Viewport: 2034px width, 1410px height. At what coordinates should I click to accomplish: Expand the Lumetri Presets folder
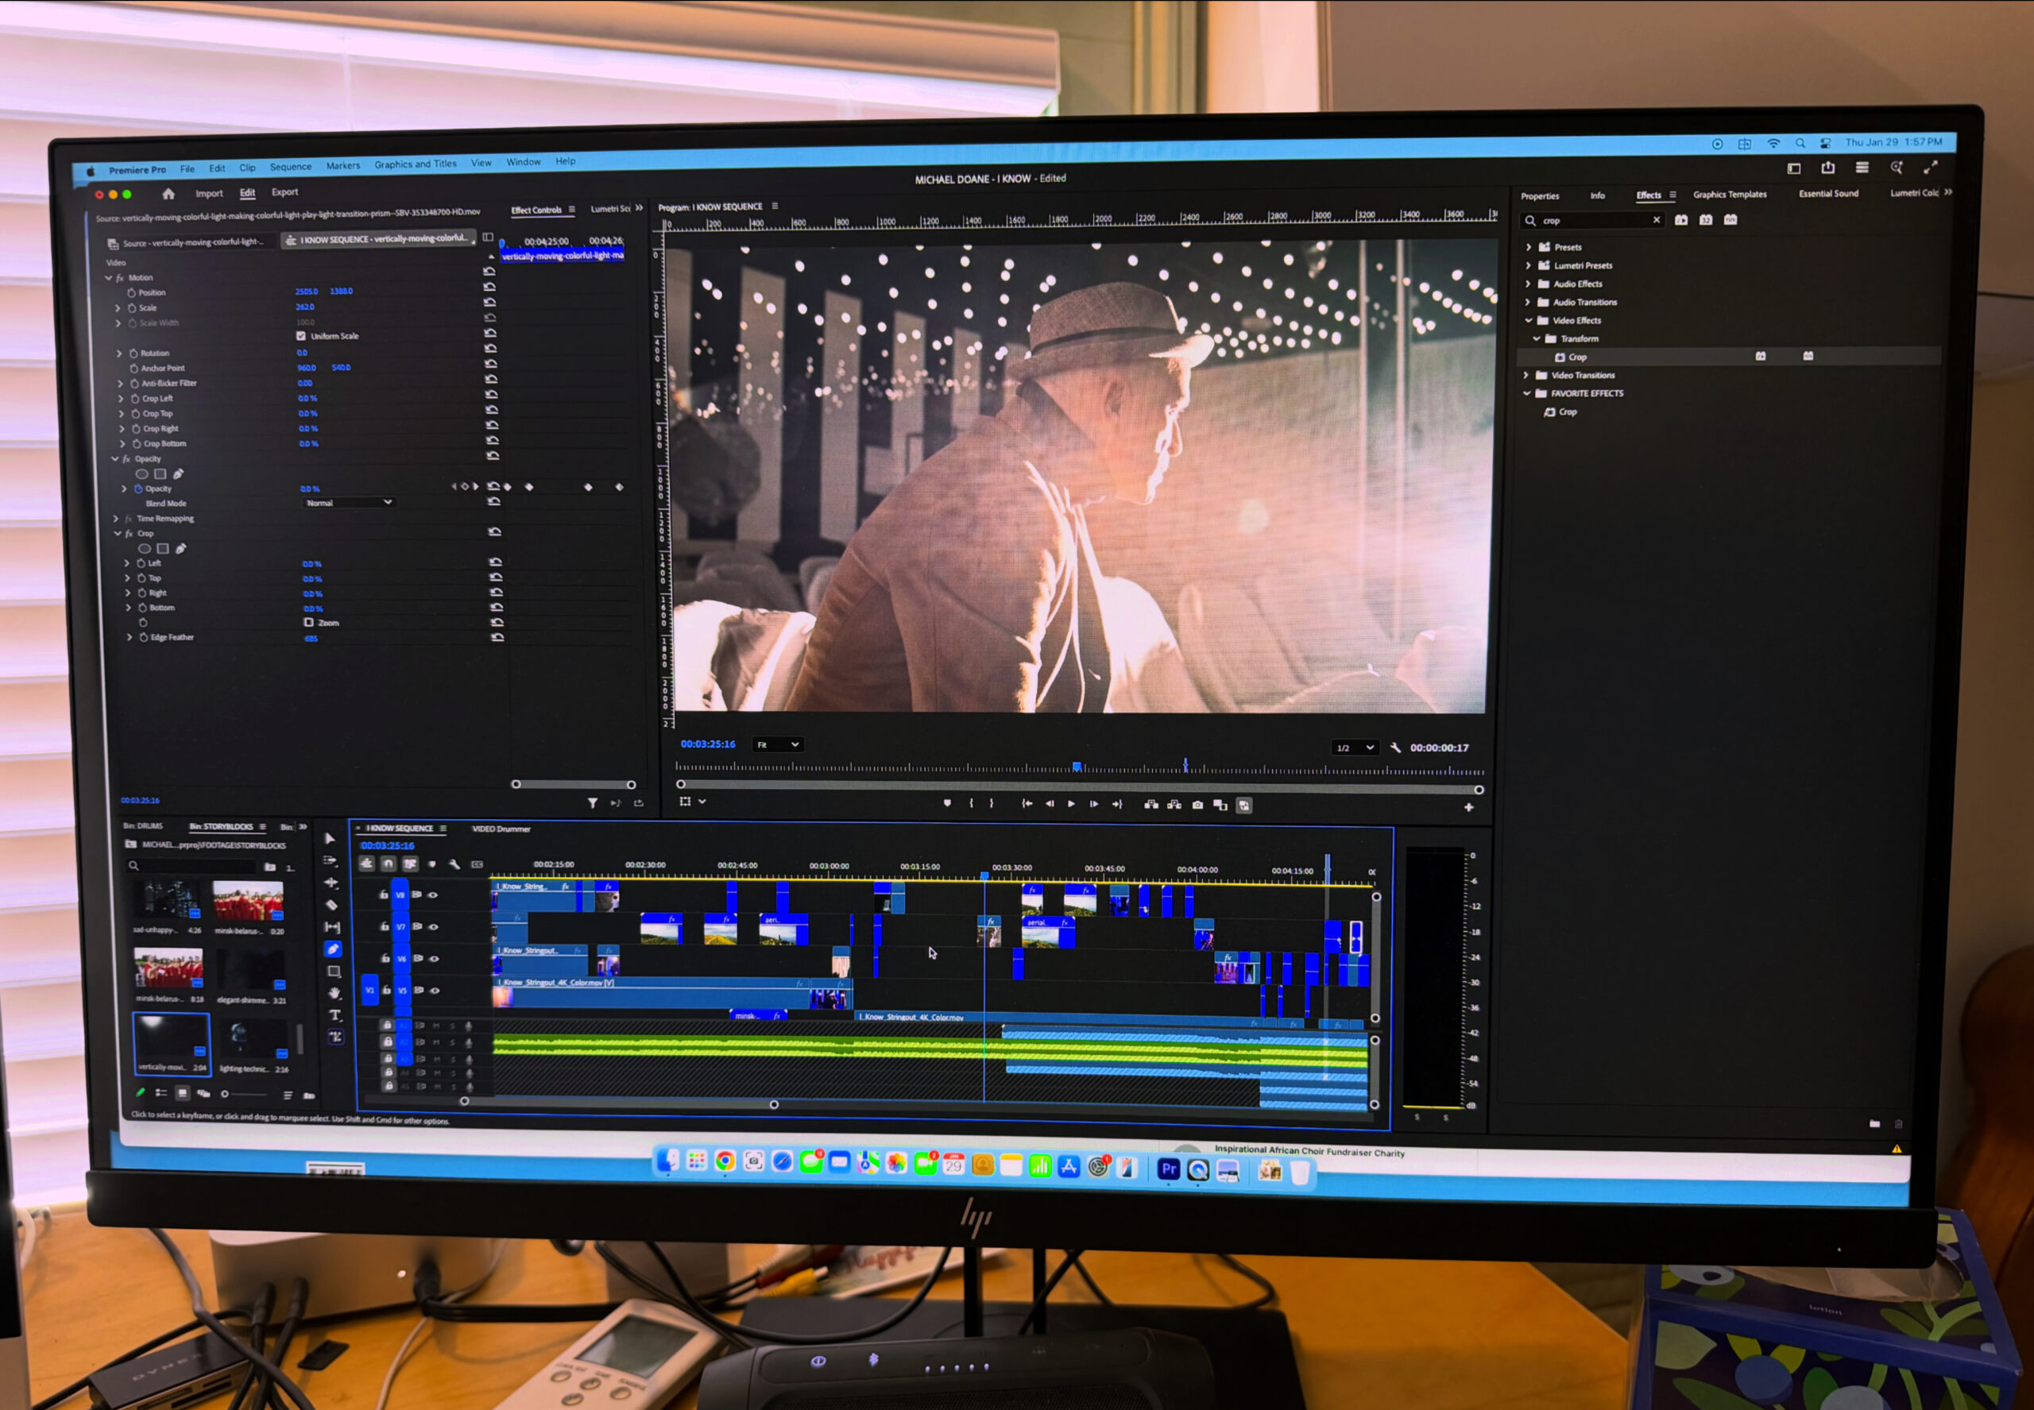[x=1528, y=265]
